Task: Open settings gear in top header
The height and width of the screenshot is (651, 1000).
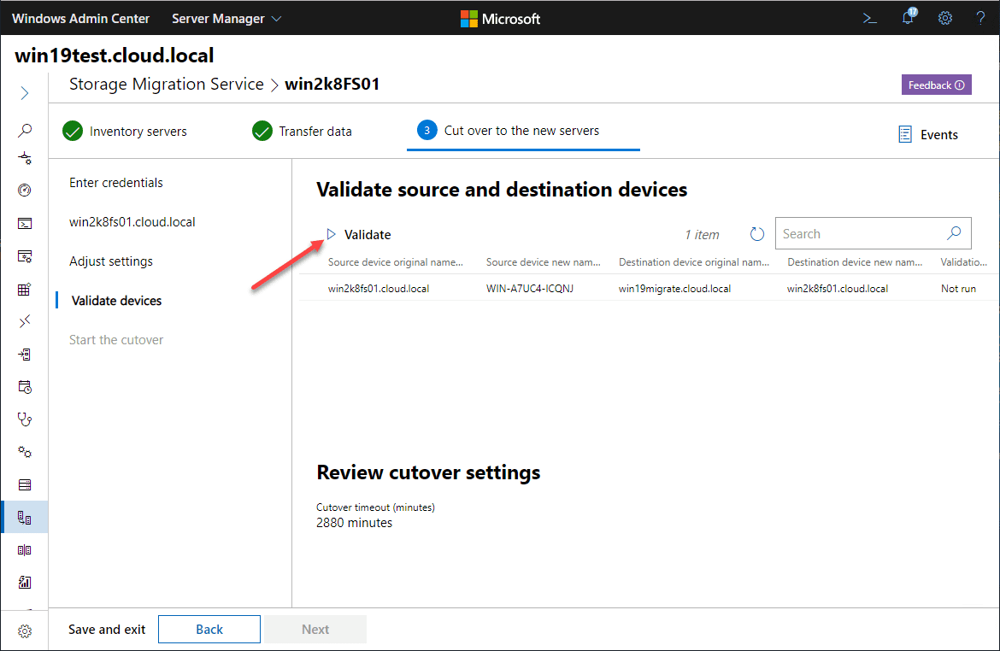Action: [x=945, y=18]
